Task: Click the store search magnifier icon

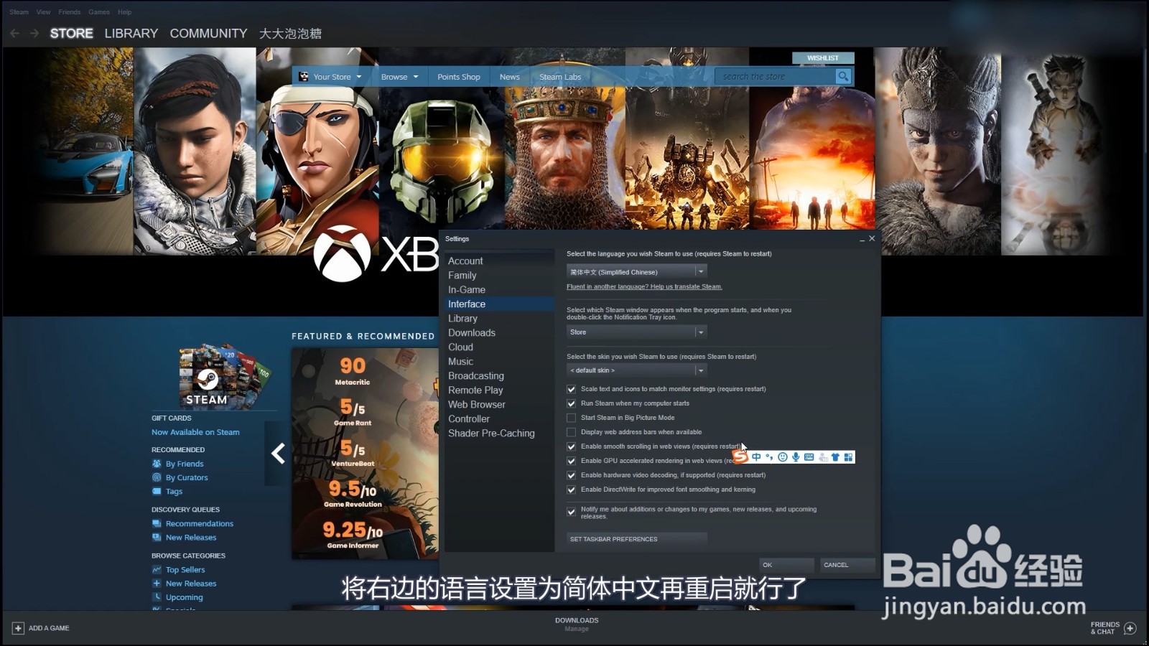Action: click(843, 76)
